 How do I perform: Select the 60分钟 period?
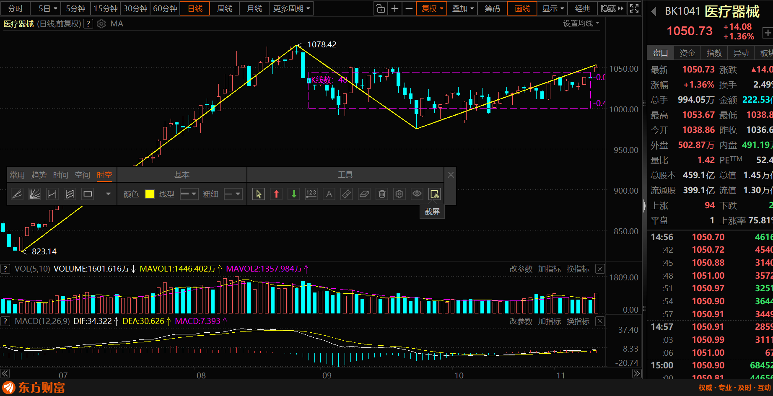coord(165,8)
